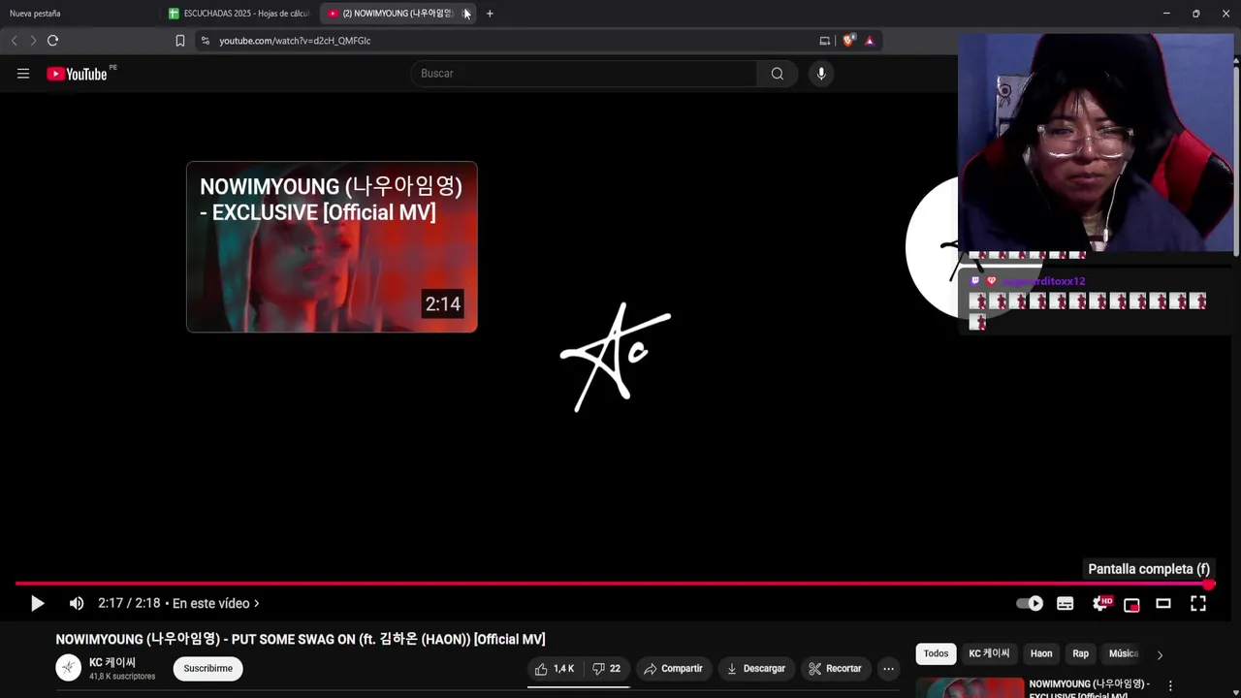Viewport: 1241px width, 698px height.
Task: Go to YouTube home via the logo
Action: tap(77, 74)
